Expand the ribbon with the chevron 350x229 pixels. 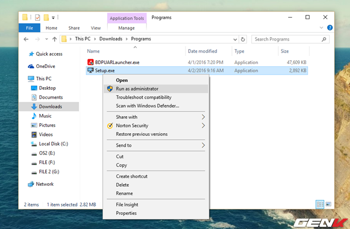coord(322,28)
